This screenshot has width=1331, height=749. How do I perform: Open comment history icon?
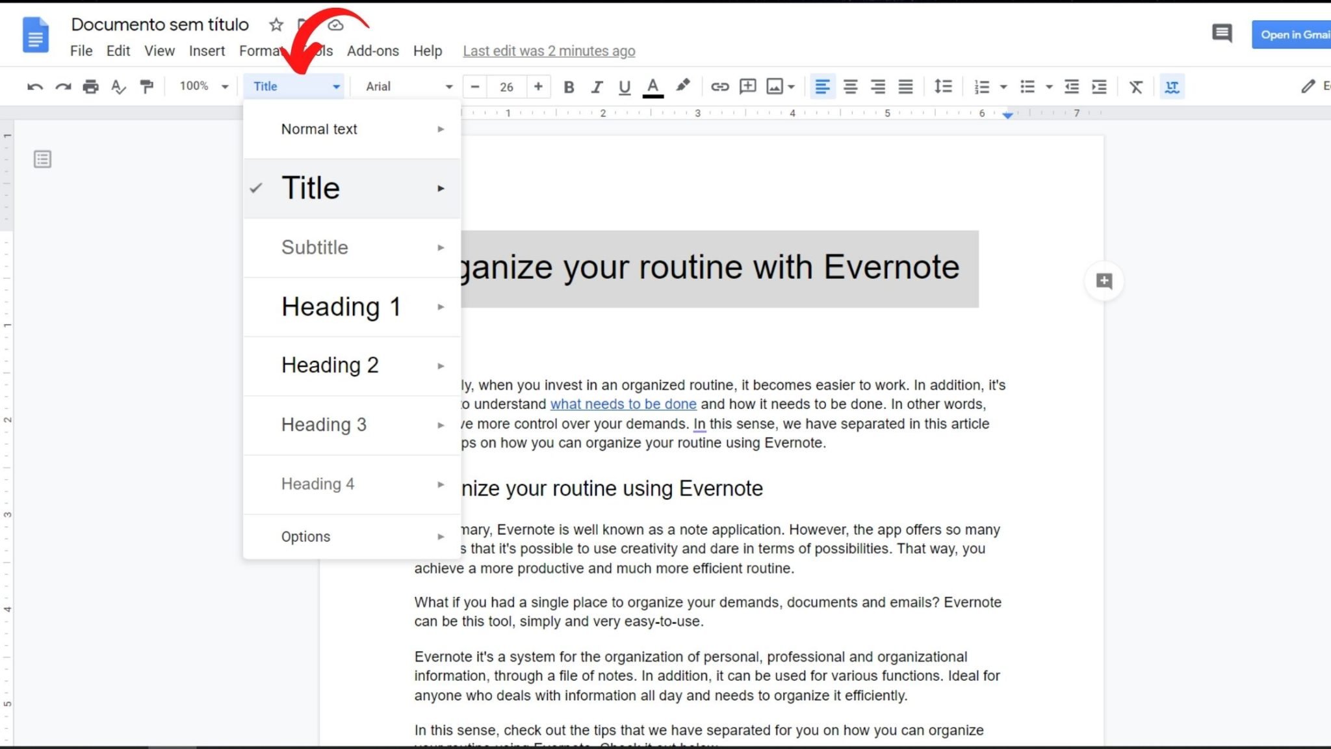[1222, 33]
